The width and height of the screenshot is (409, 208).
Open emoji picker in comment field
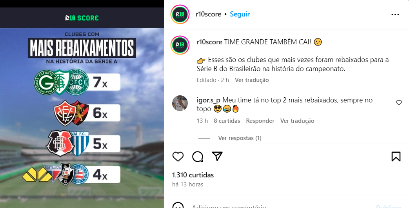tap(178, 206)
